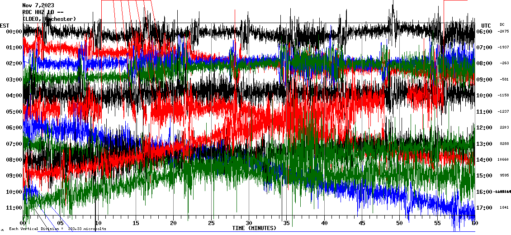Click the 01:00 EST row label
Screen dimensions: 511x235
pos(14,48)
